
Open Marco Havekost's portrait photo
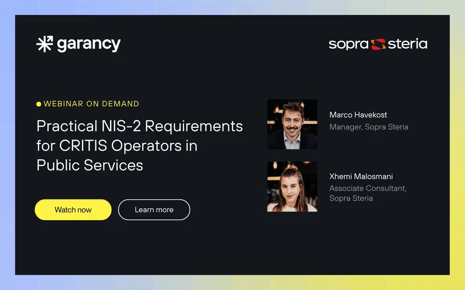pyautogui.click(x=292, y=124)
